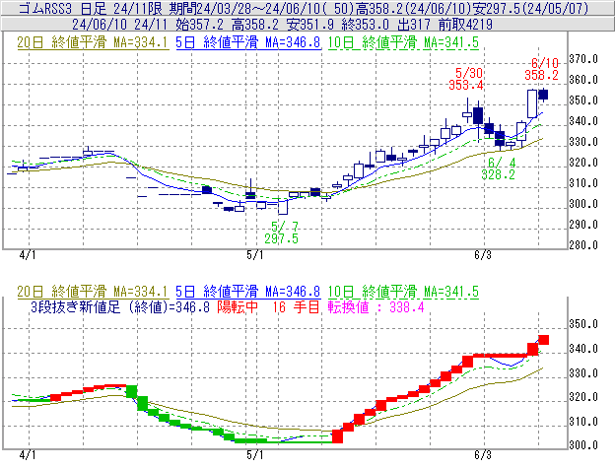This screenshot has width=615, height=468.
Task: Click the 5日 終値平滑 MA=346.8 legend in upper chart
Action: [x=248, y=42]
